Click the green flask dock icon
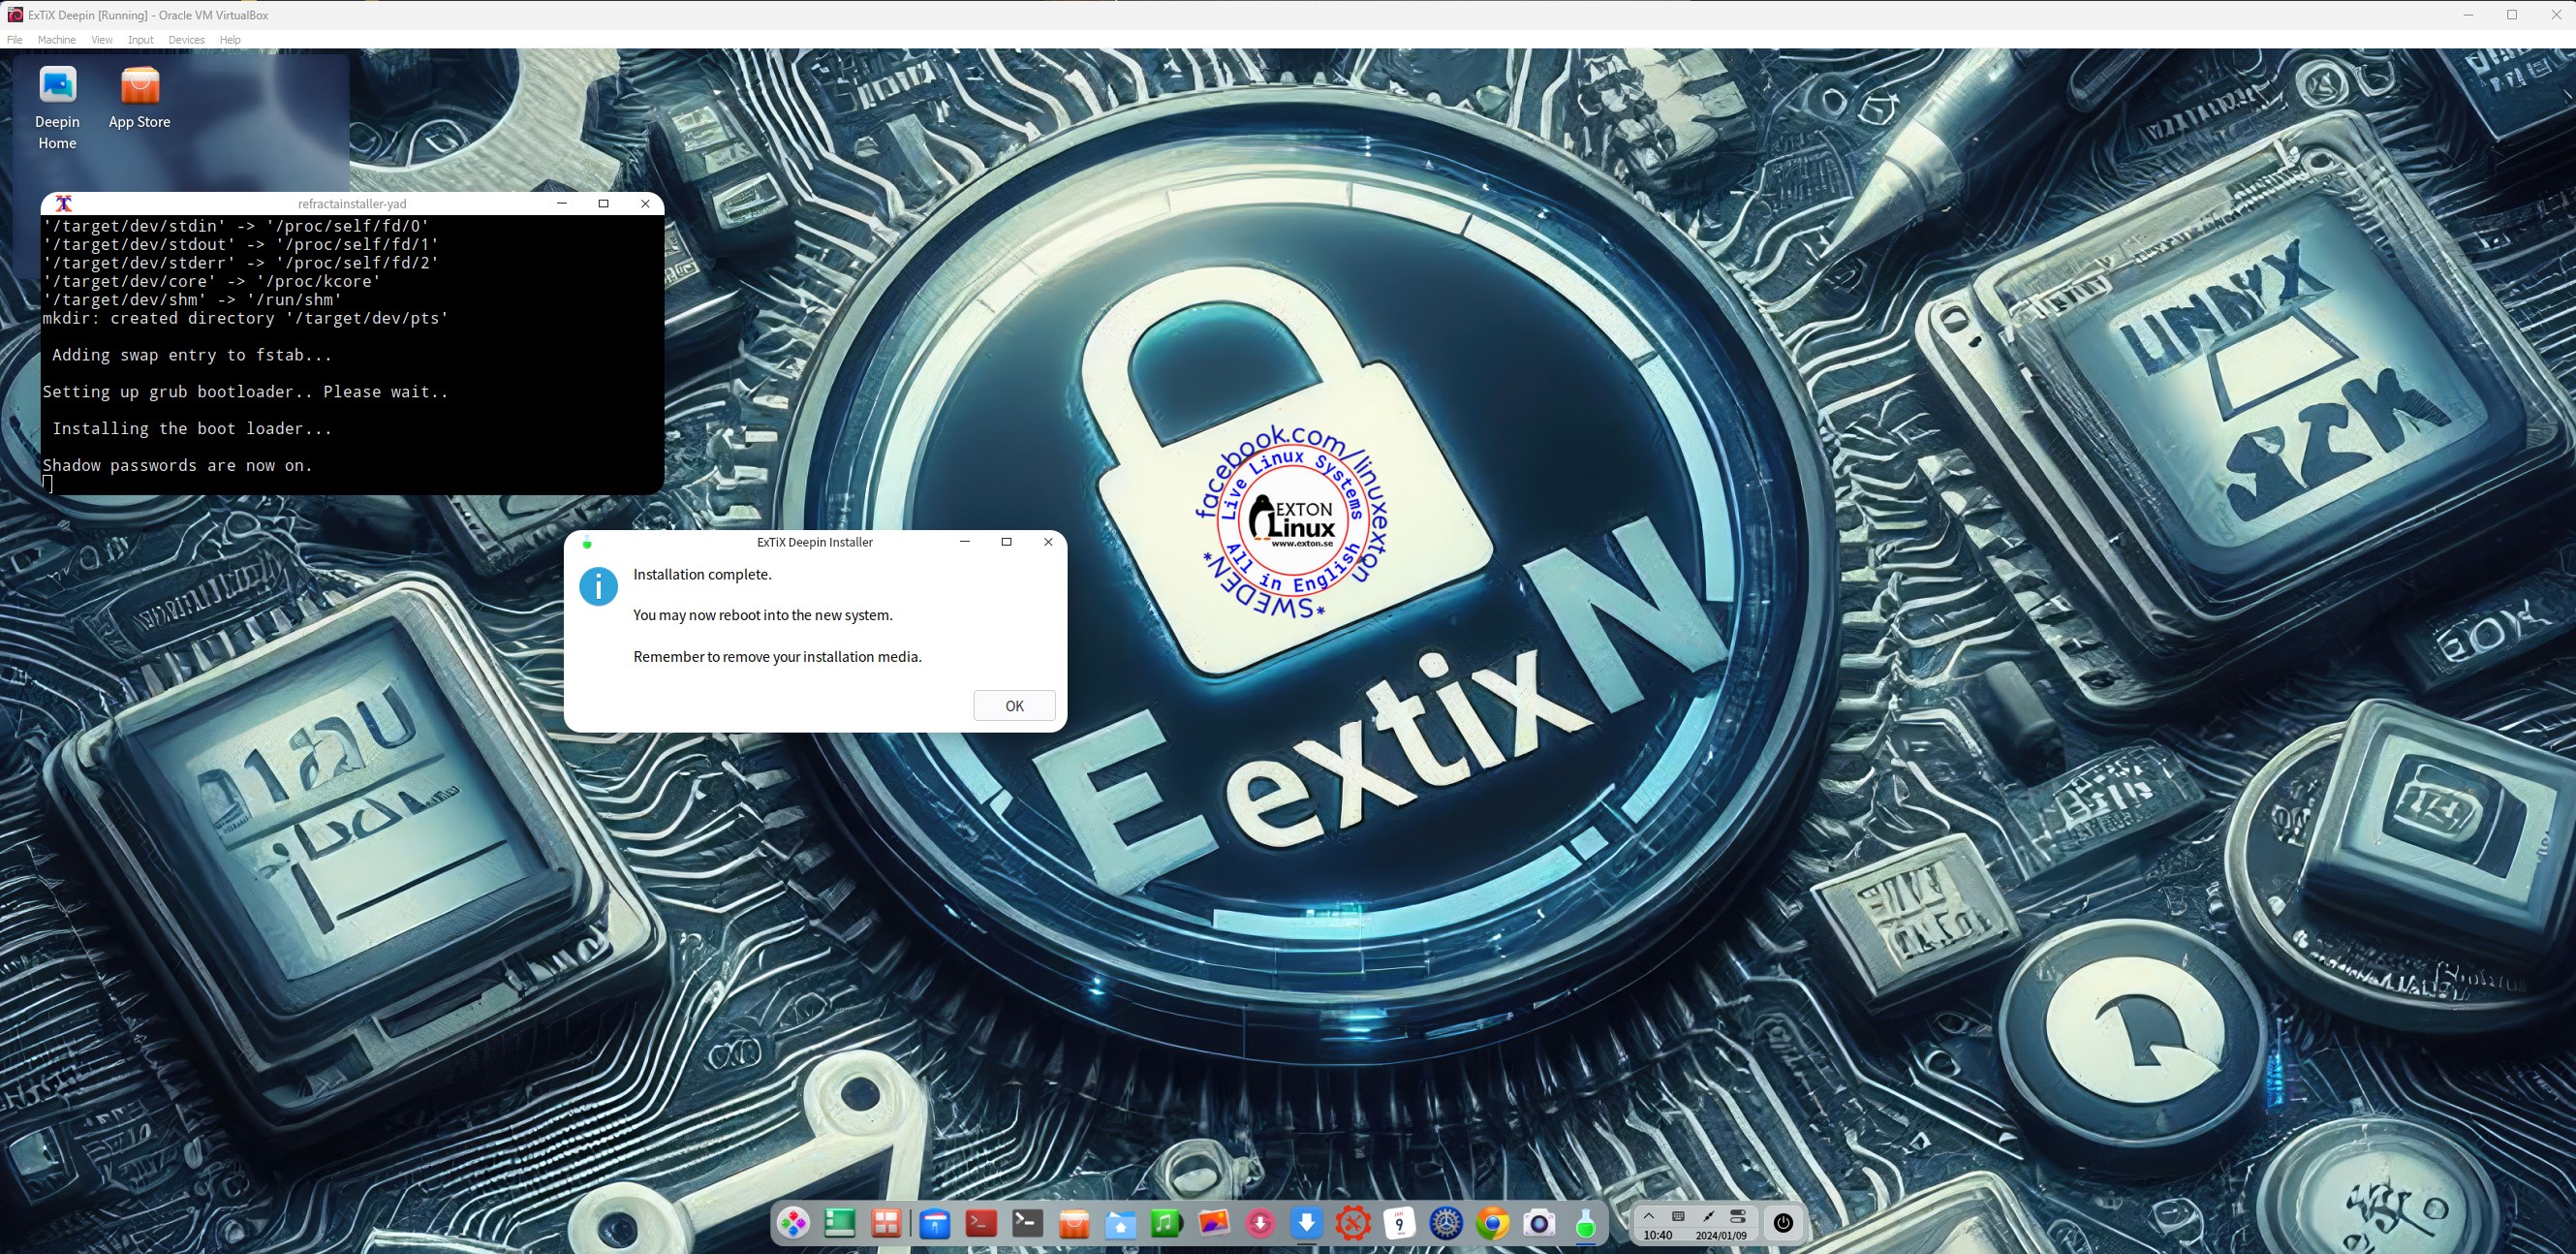The height and width of the screenshot is (1254, 2576). coord(1585,1223)
